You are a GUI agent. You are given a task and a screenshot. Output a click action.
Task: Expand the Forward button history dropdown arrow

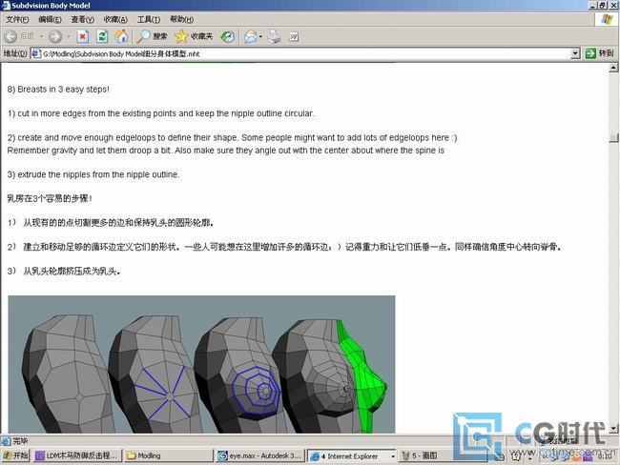click(69, 36)
